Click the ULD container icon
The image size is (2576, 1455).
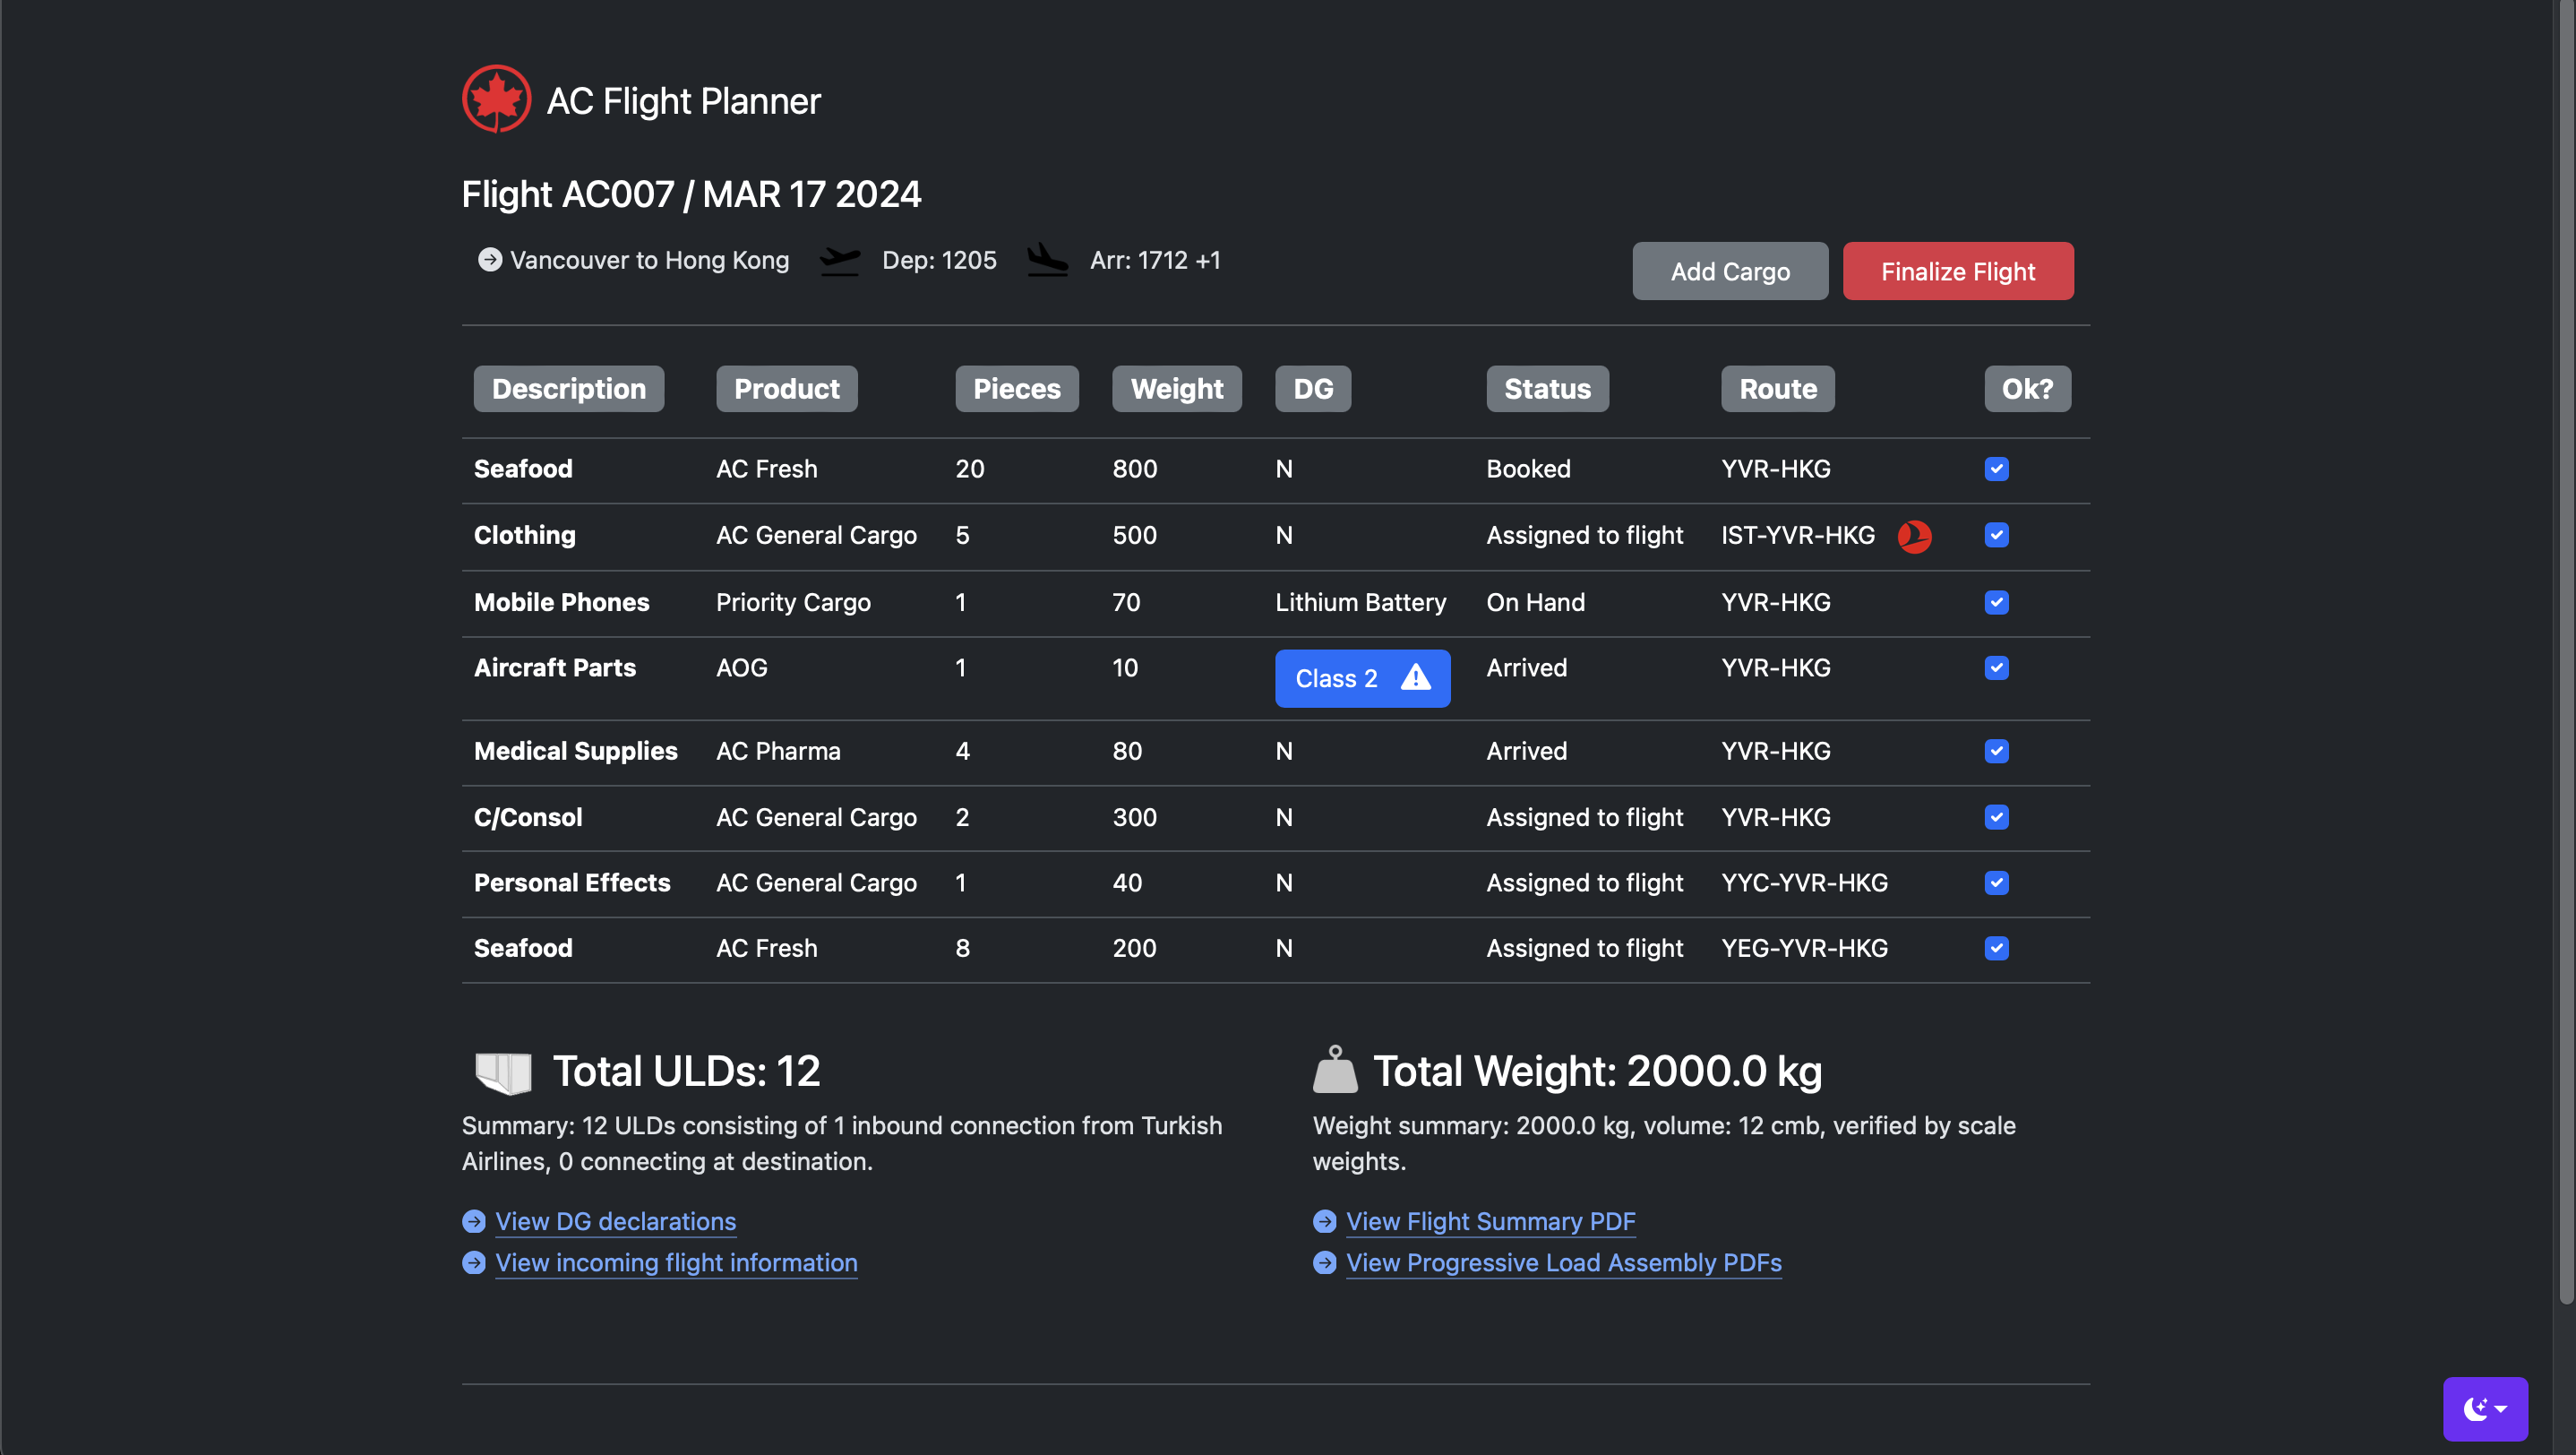pyautogui.click(x=503, y=1072)
